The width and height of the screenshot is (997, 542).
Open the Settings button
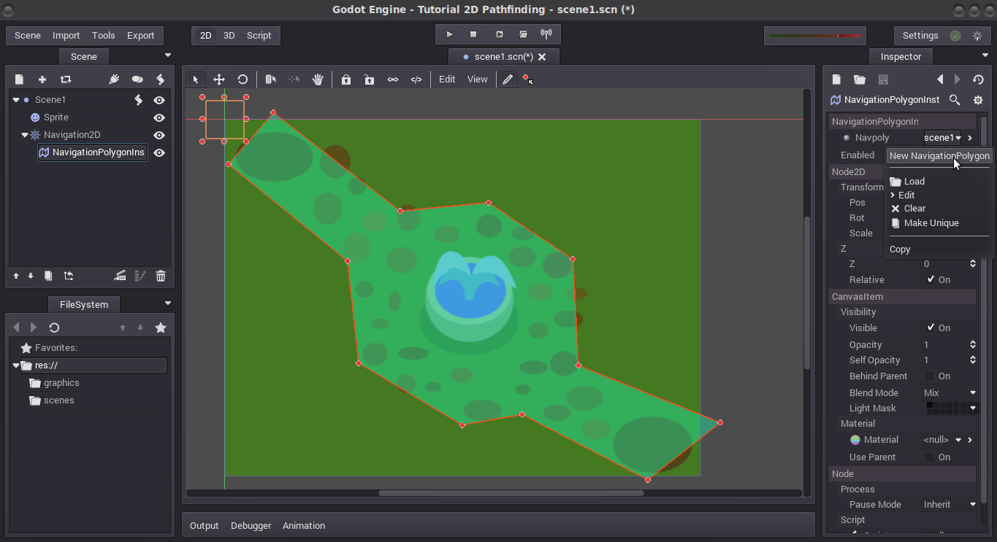(x=920, y=35)
